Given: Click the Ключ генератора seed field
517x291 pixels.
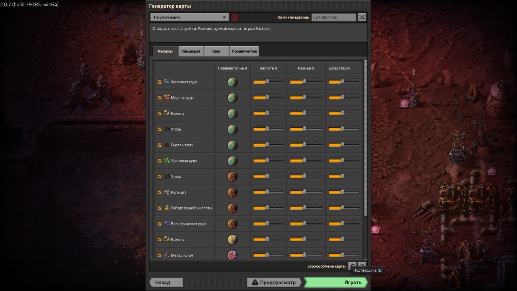Looking at the screenshot, I should (x=333, y=17).
